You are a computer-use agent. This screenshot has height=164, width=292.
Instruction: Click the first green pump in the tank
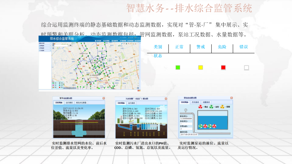pyautogui.click(x=201, y=126)
